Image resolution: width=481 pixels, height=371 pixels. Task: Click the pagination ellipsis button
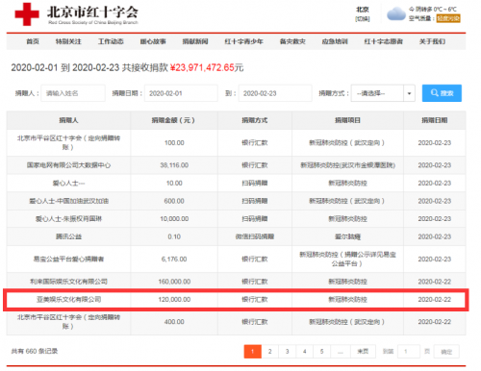(x=341, y=352)
